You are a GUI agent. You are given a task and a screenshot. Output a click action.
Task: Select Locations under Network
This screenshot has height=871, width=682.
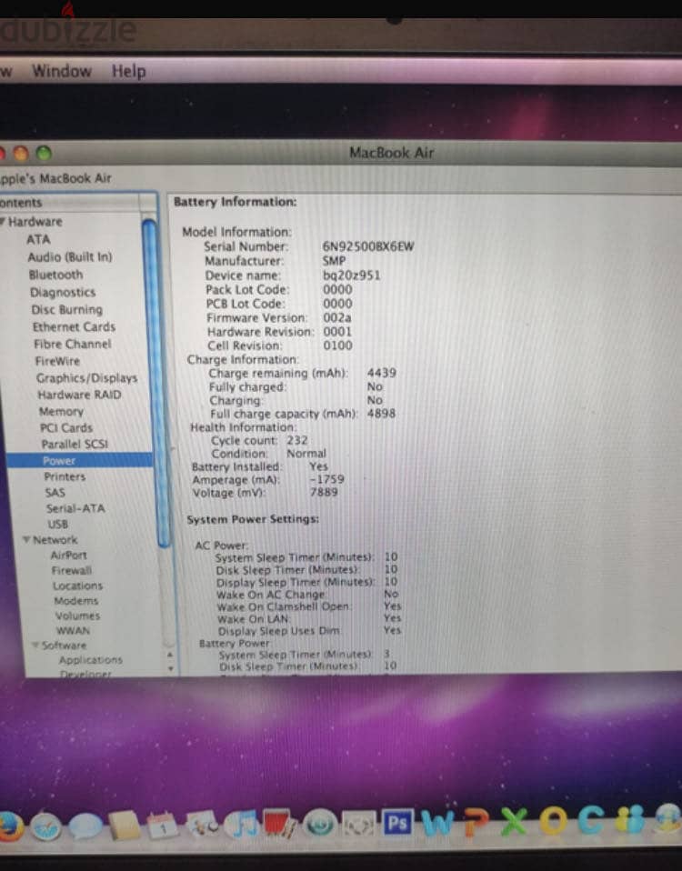tap(78, 586)
